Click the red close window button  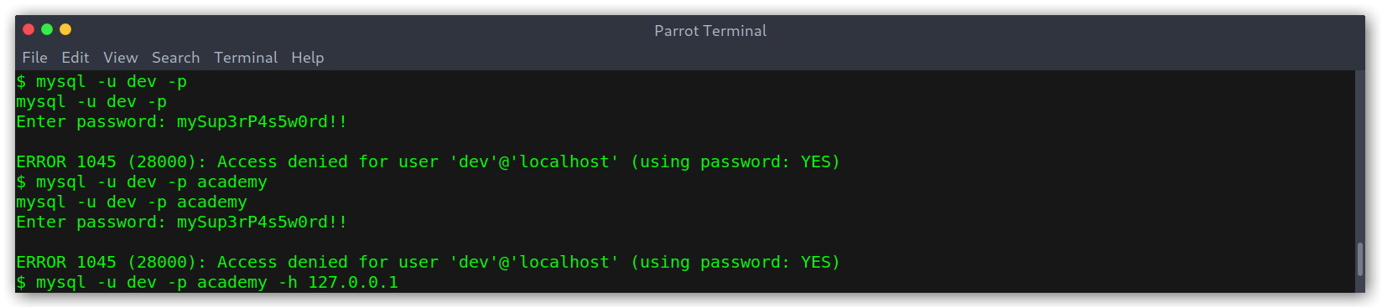coord(29,29)
